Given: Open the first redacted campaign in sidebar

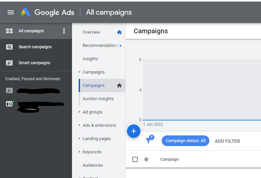Looking at the screenshot, I should 38,91.
